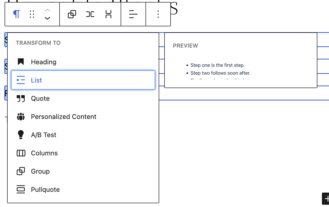
Task: Select Personalized Content from the transform menu
Action: 64,116
